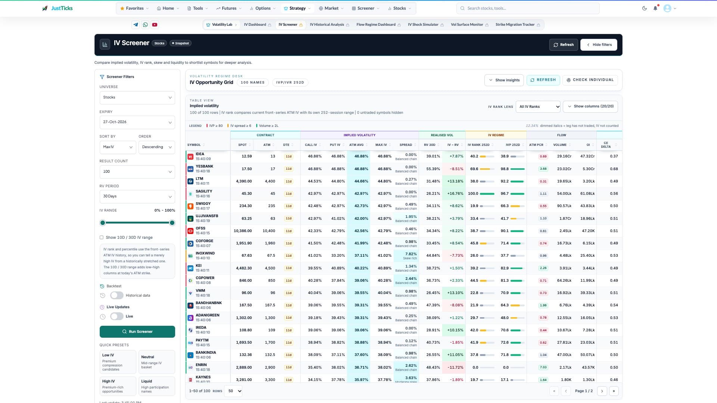Screen dimensions: 717x403
Task: Open the YouTube icon link
Action: pos(155,25)
